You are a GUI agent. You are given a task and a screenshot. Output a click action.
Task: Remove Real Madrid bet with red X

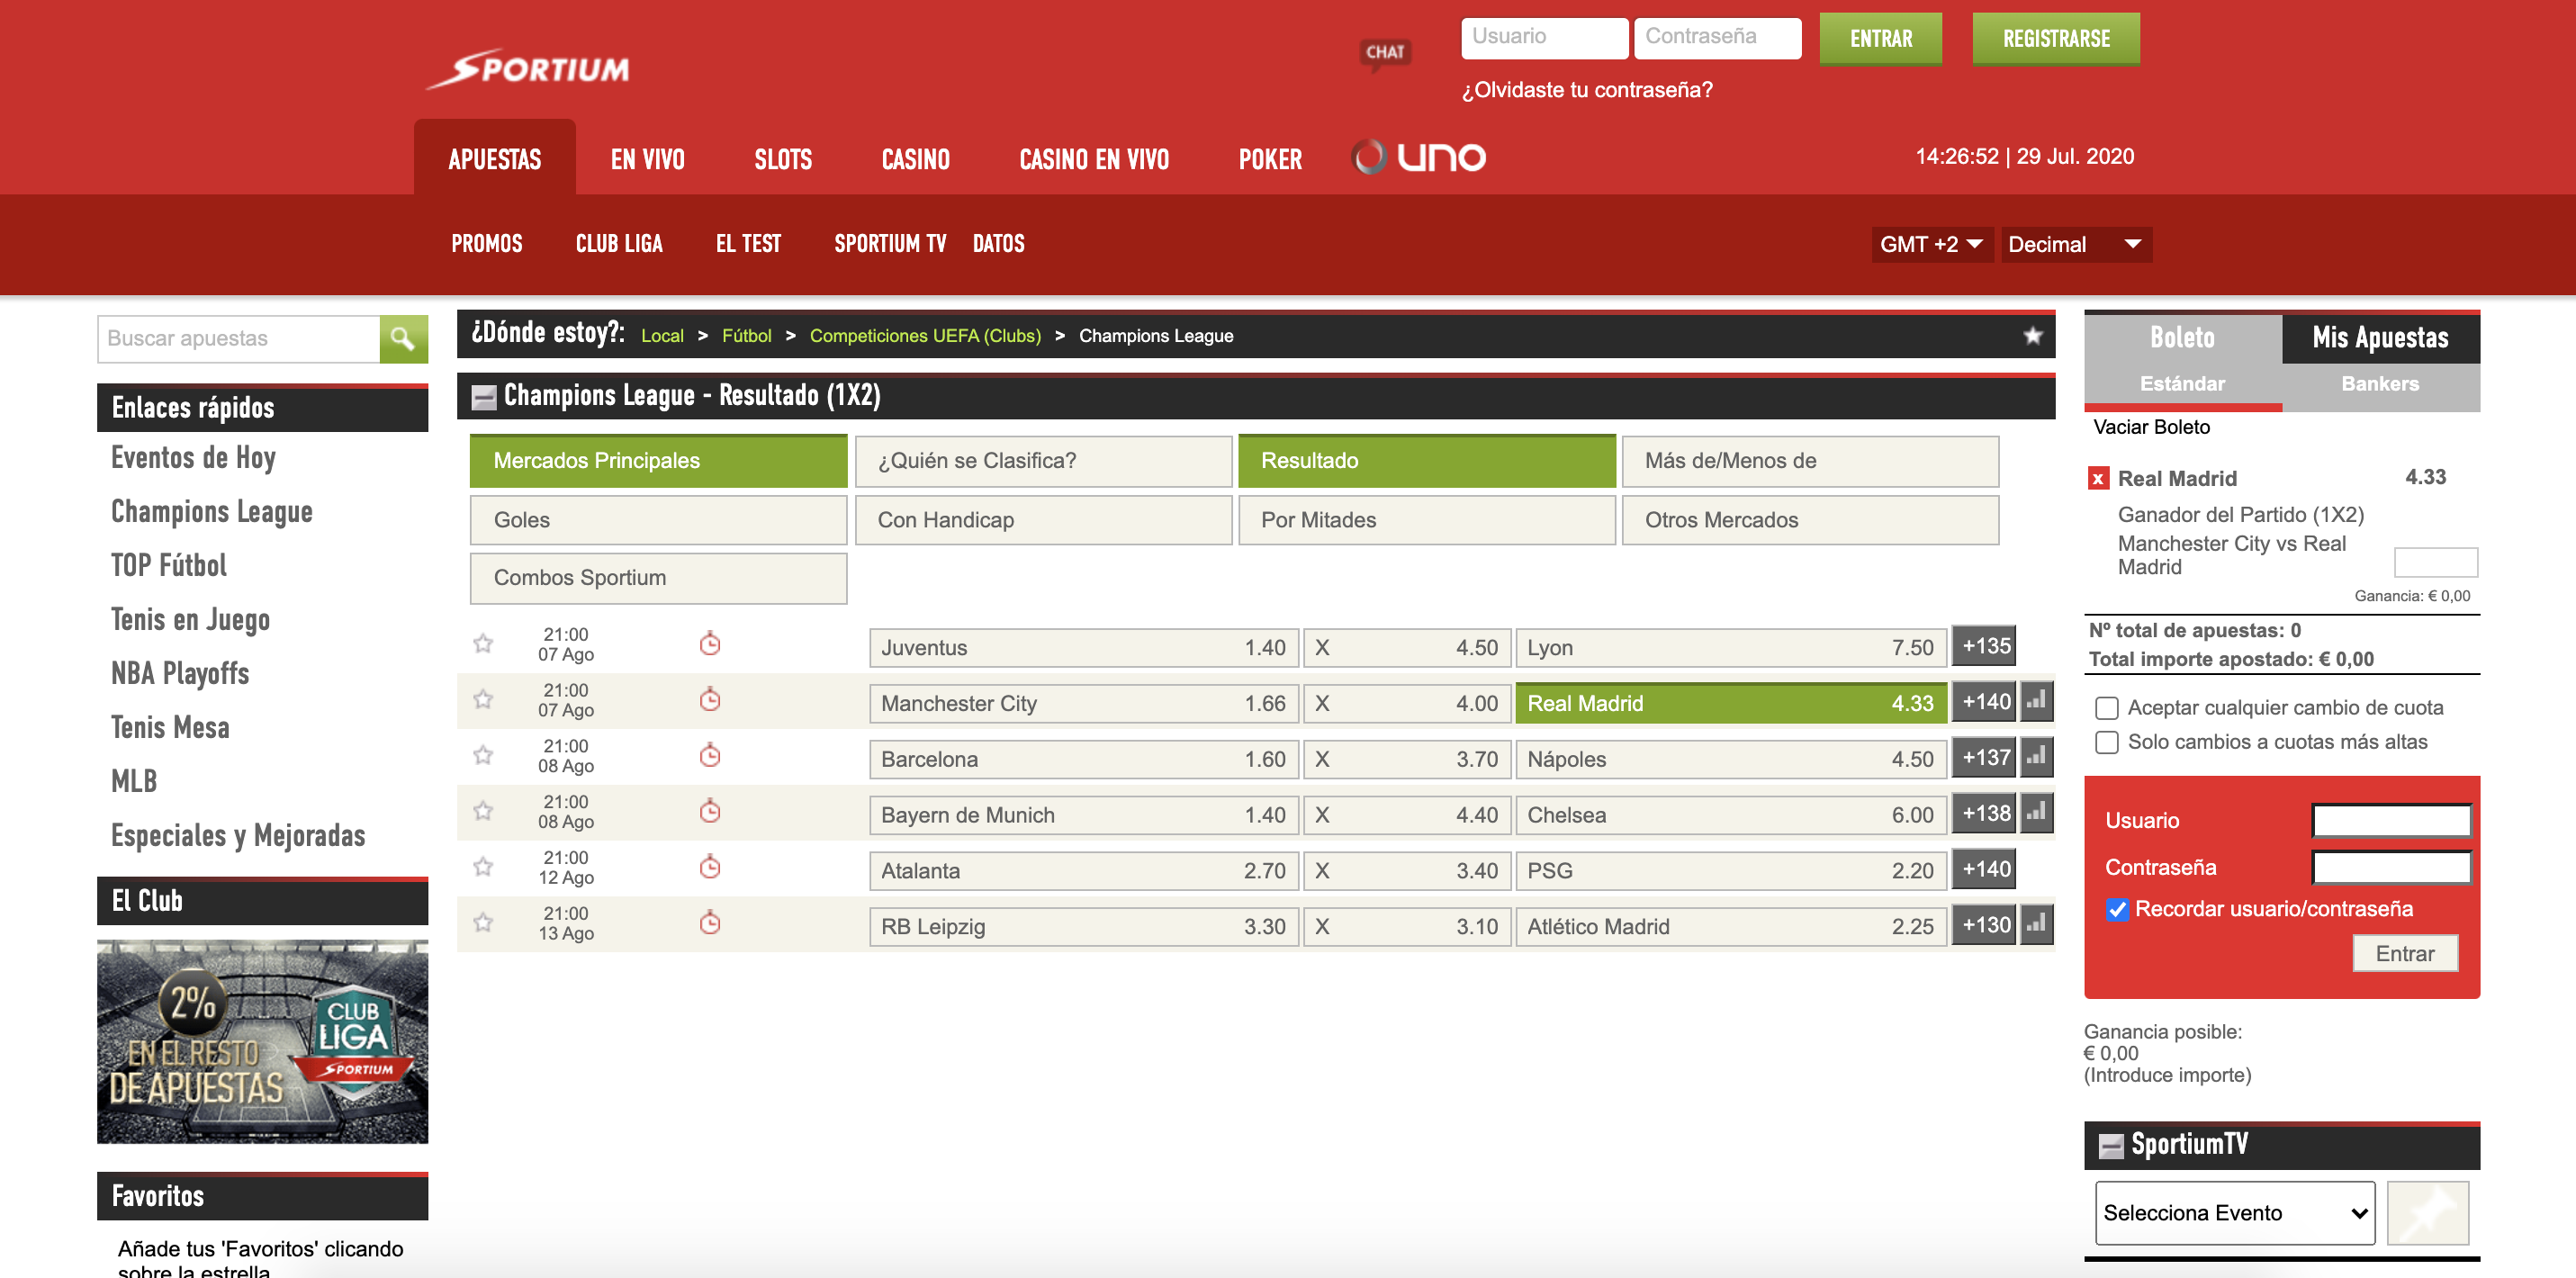pyautogui.click(x=2098, y=479)
